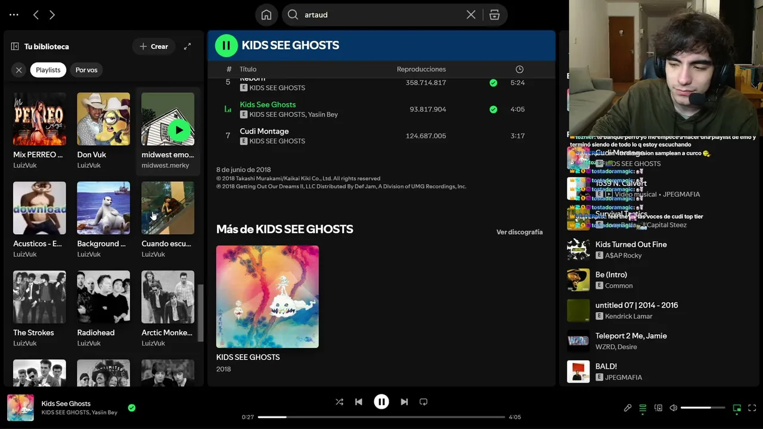Image resolution: width=763 pixels, height=429 pixels.
Task: Toggle the Playlists filter chip
Action: [x=48, y=70]
